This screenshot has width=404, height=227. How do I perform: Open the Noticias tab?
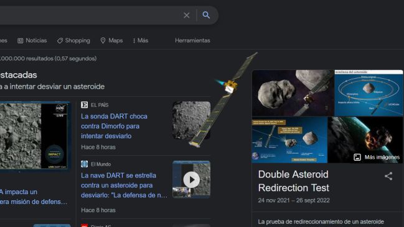coord(32,40)
